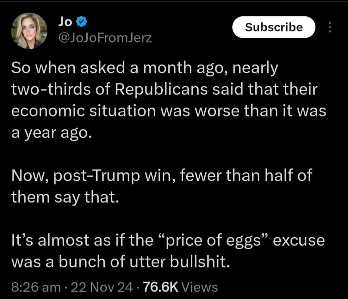Click the word Views in post footer
This screenshot has width=348, height=299.
pyautogui.click(x=200, y=287)
